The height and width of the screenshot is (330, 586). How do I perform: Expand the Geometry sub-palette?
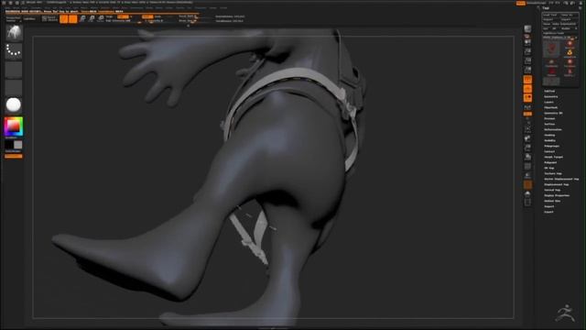pyautogui.click(x=551, y=96)
